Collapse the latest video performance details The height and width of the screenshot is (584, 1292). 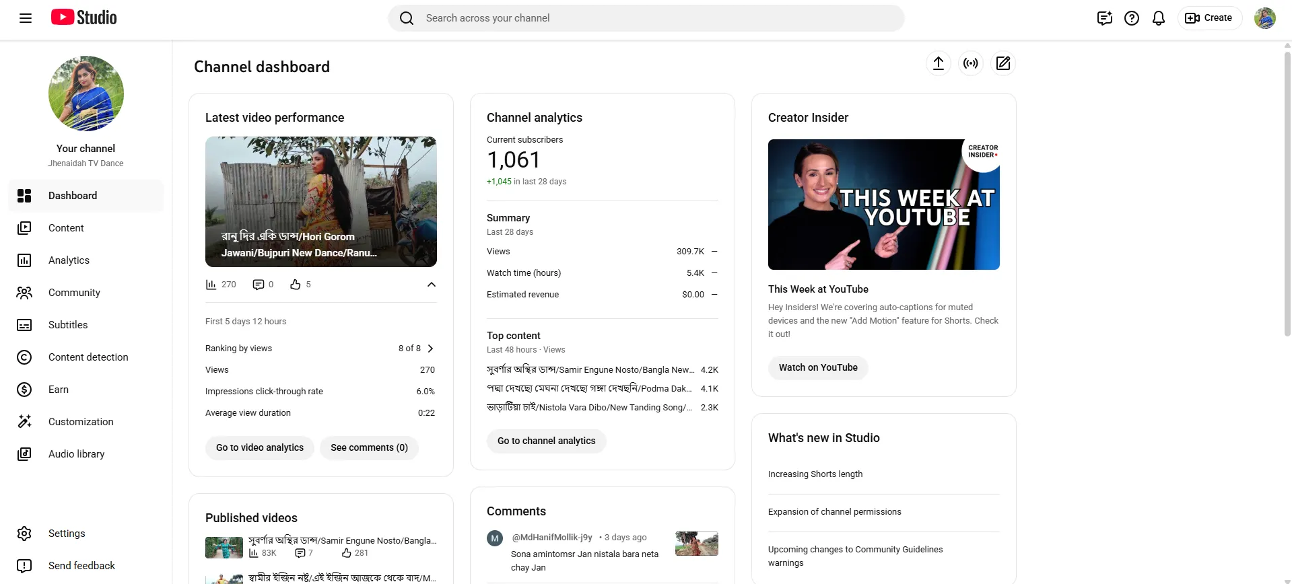432,285
